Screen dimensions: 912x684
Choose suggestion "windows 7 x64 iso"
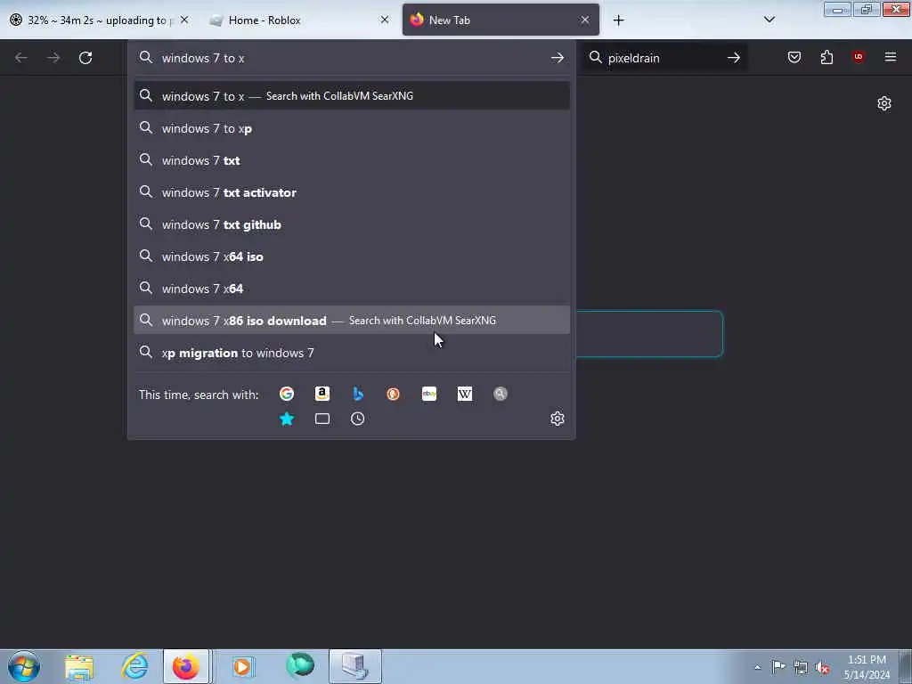[x=351, y=256]
